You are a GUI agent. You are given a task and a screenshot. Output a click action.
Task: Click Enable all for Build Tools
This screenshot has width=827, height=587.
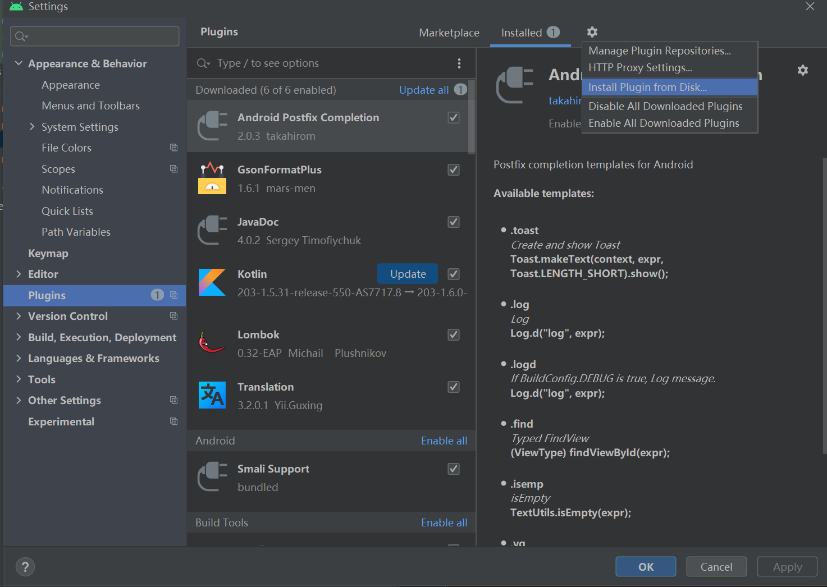[x=444, y=522]
